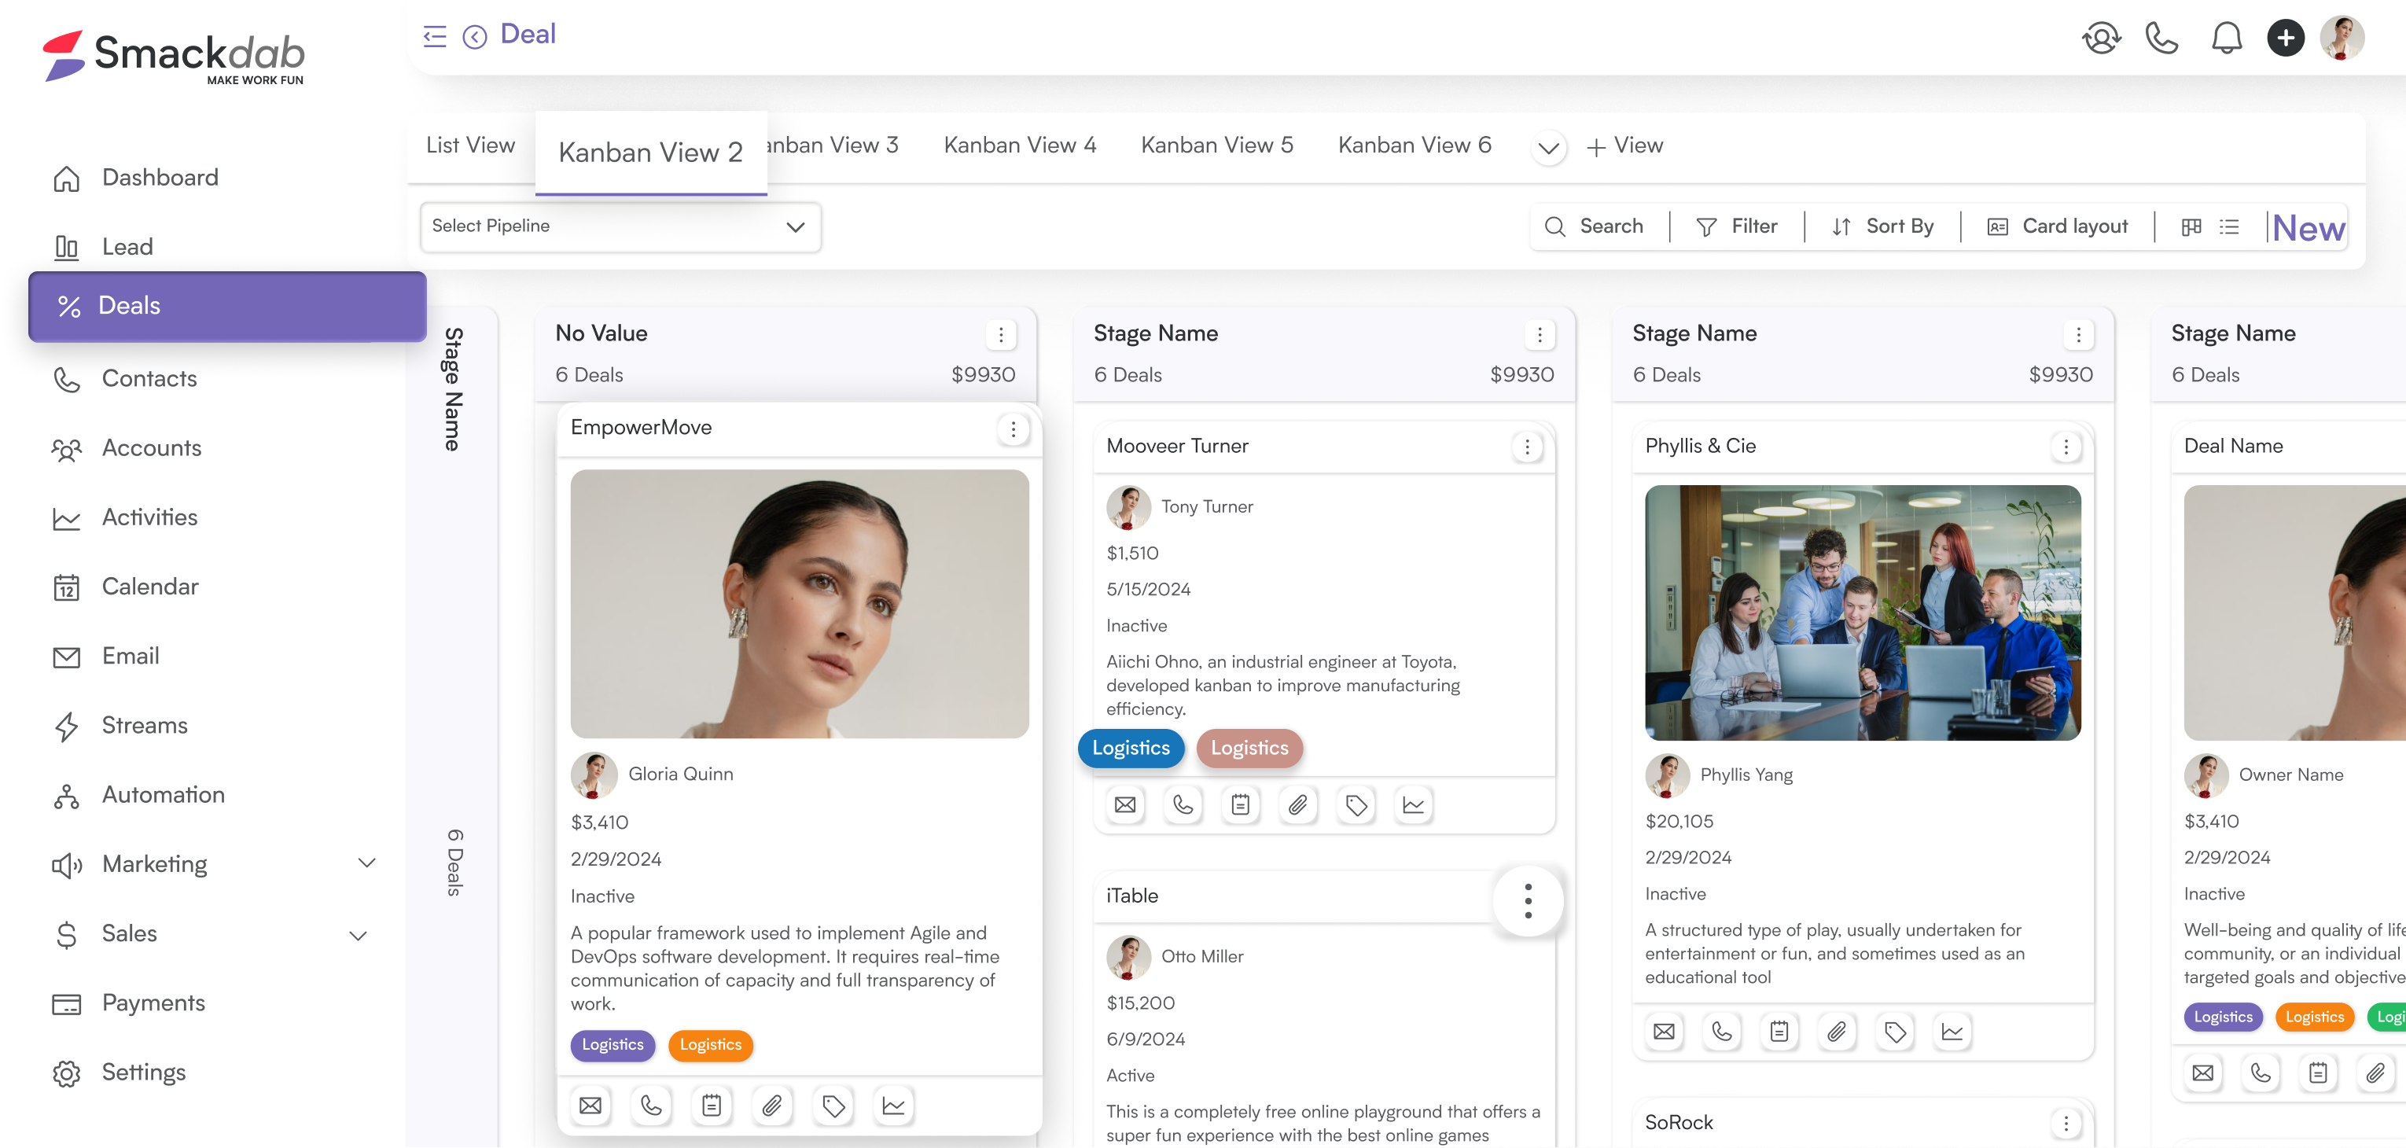The image size is (2406, 1148).
Task: Click the Logistics tag on Mooveer Turner card
Action: tap(1130, 747)
